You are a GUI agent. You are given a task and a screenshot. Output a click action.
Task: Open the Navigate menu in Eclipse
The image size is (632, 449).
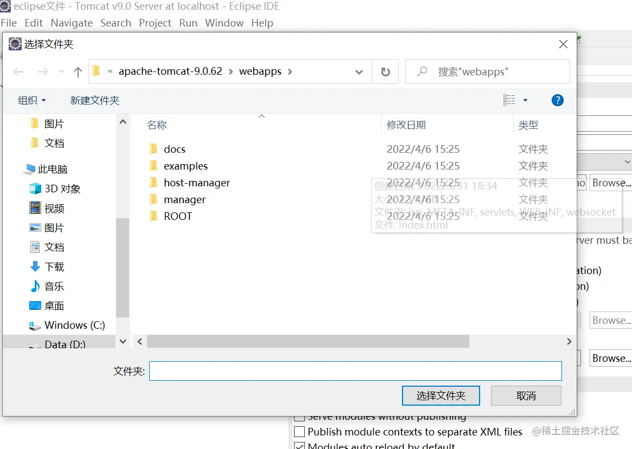pos(72,23)
